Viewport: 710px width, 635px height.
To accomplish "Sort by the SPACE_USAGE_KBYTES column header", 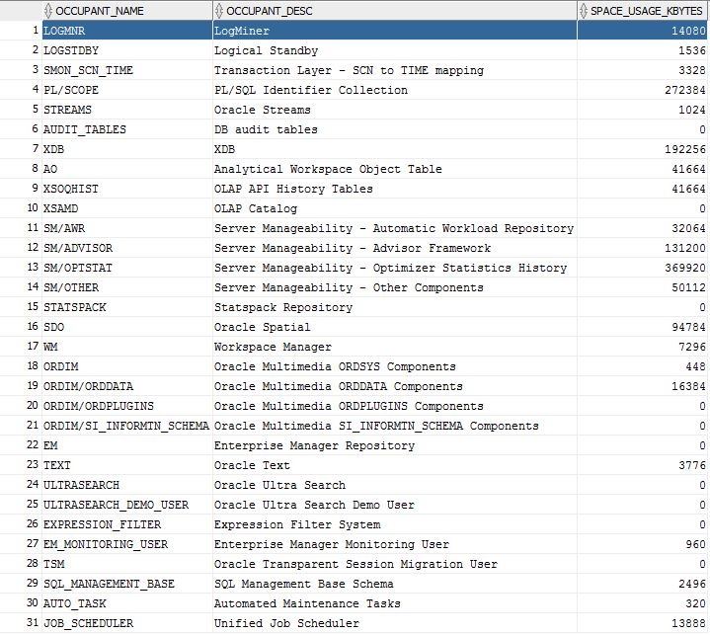I will (642, 11).
